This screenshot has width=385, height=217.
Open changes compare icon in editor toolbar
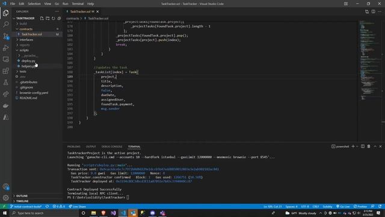[x=367, y=11]
